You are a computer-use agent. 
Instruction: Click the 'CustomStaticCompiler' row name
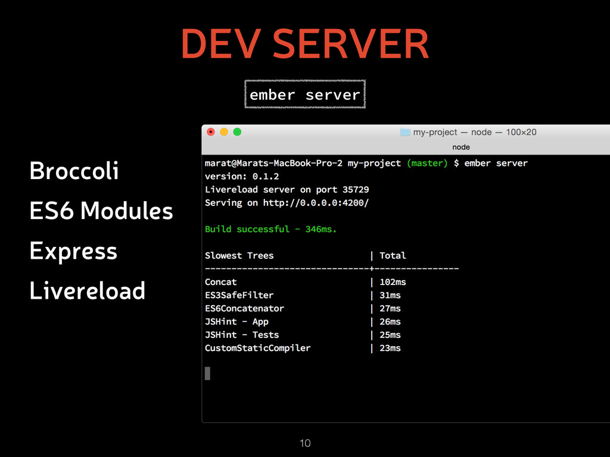[x=257, y=348]
